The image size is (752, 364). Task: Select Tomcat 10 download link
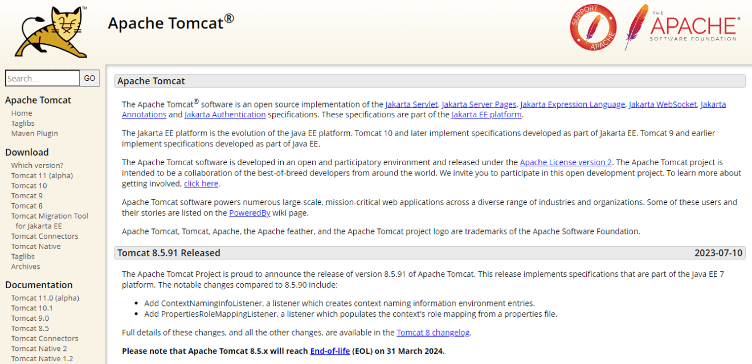(29, 186)
